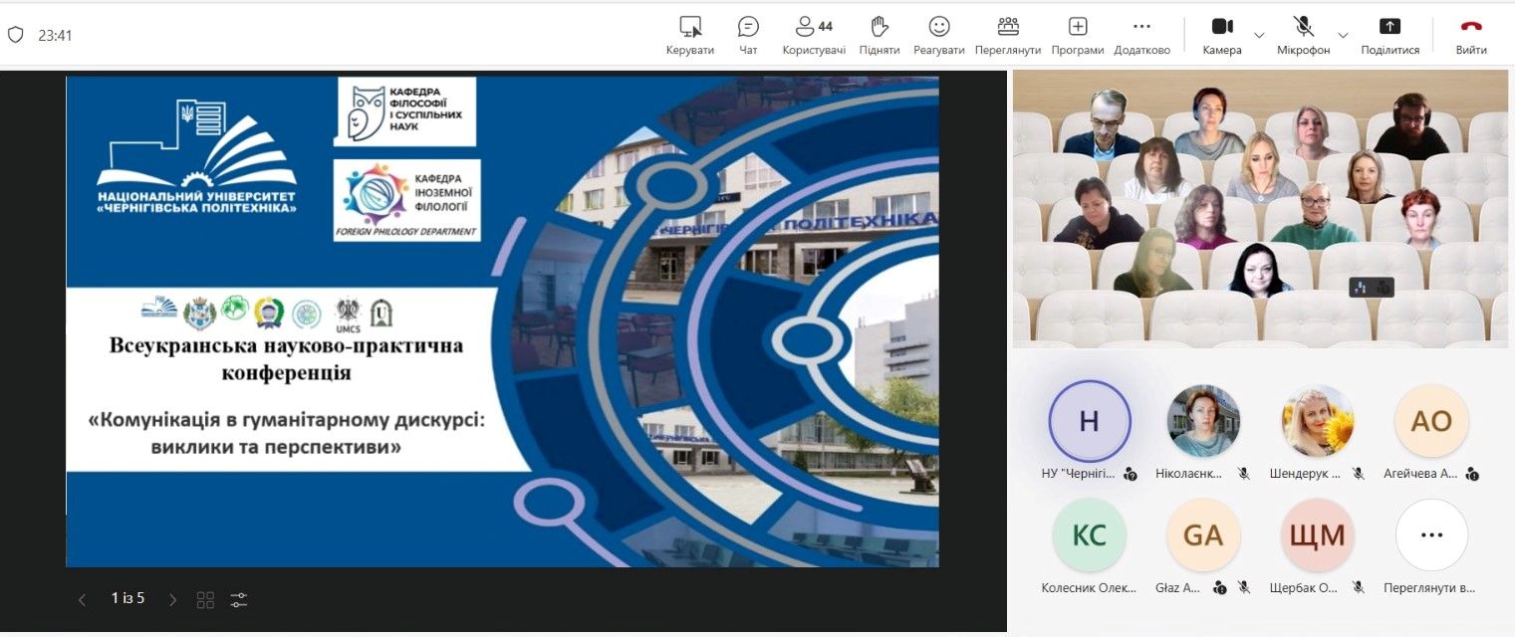Leave the meeting with Вийти

[x=1471, y=35]
